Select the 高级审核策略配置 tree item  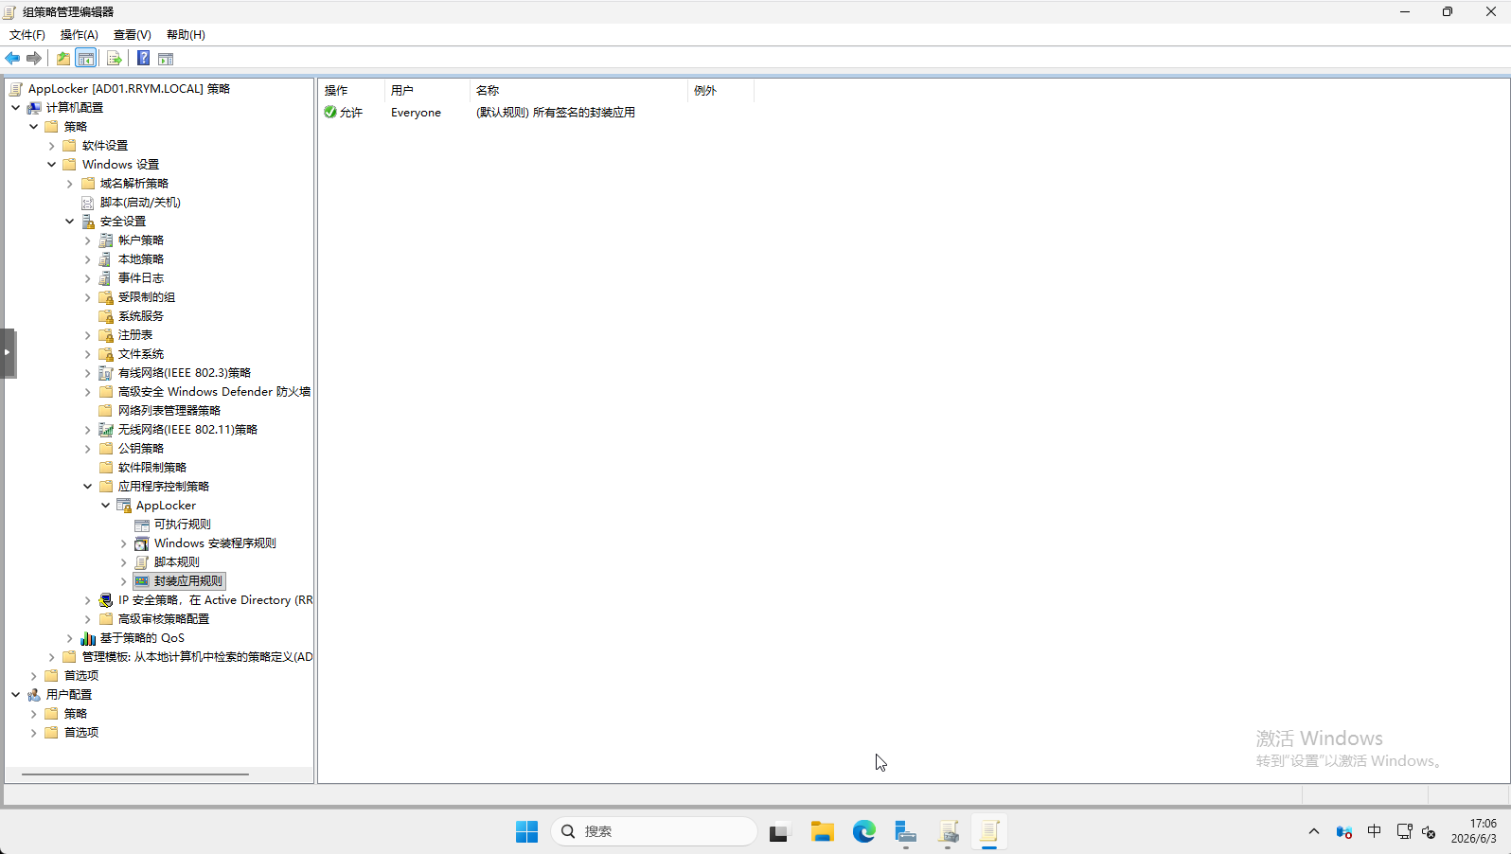pos(163,619)
